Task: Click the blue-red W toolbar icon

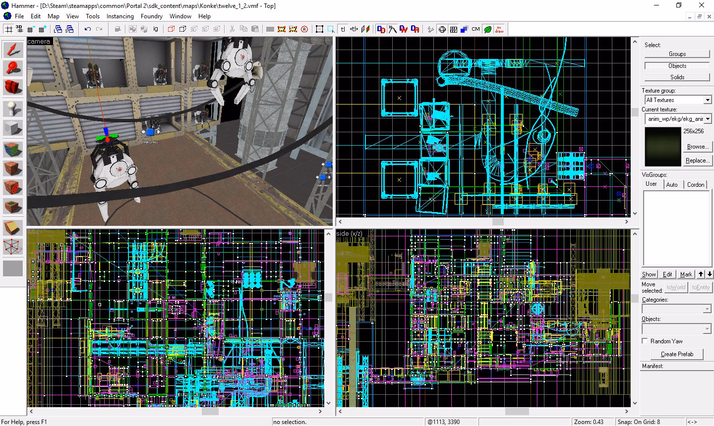Action: 404,29
